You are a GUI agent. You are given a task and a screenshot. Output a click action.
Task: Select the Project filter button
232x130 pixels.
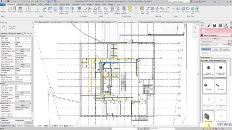[x=216, y=49]
